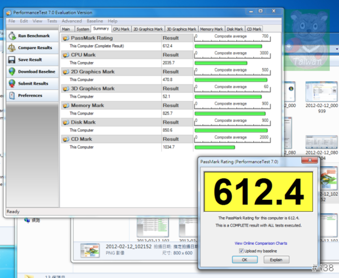Click the Explain button
Image resolution: width=339 pixels, height=278 pixels.
coord(276,259)
